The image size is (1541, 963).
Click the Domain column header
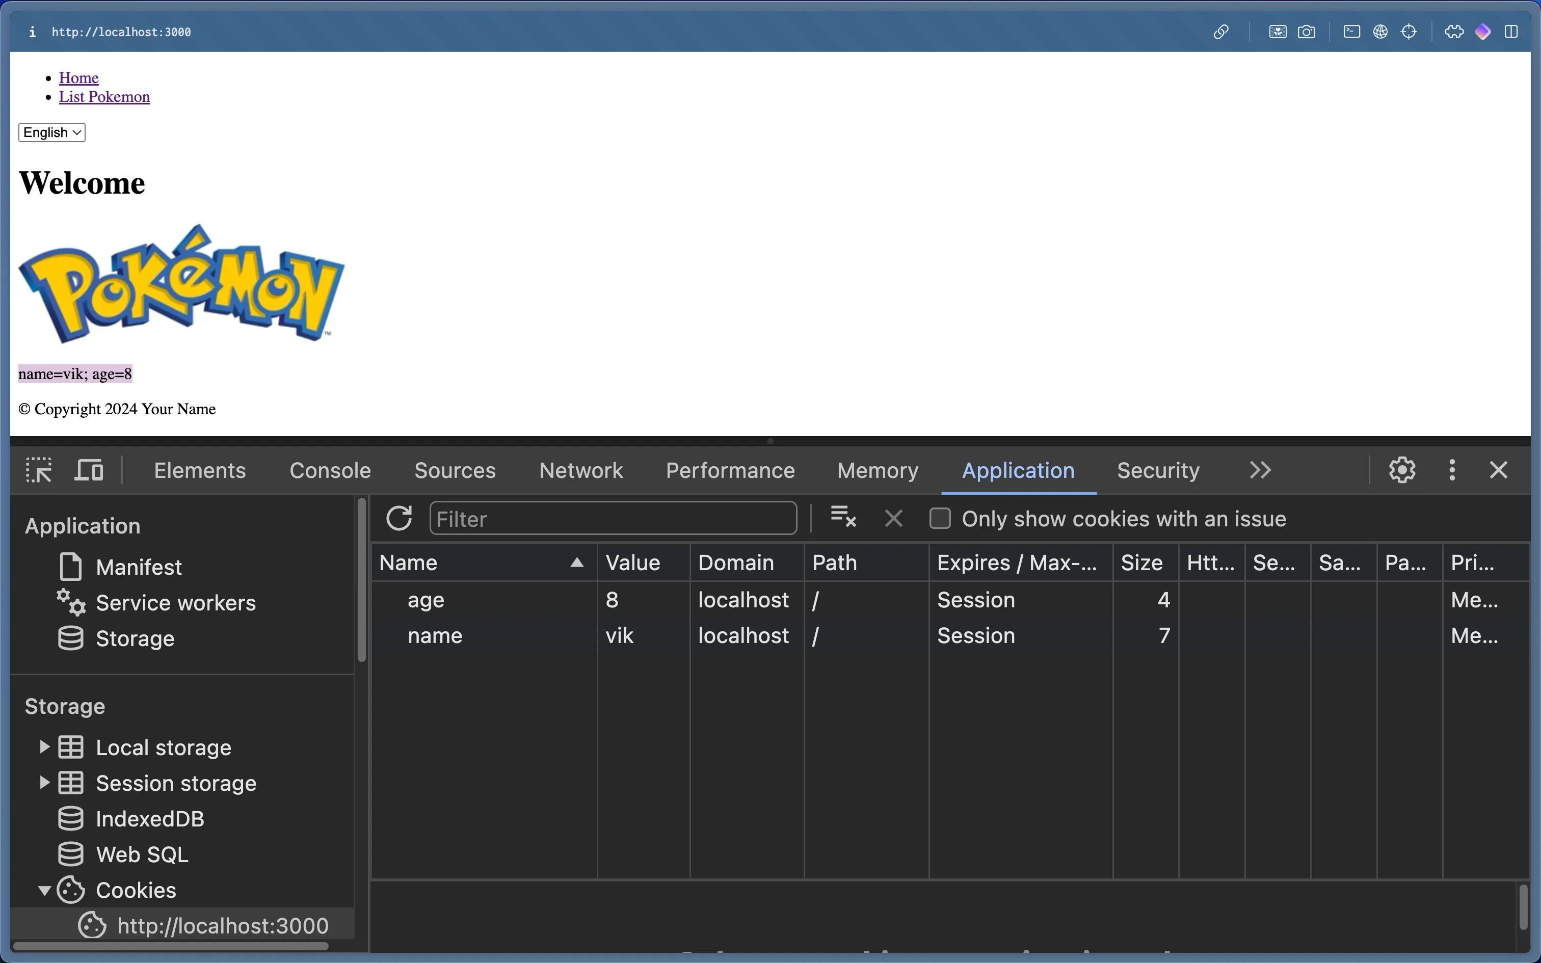747,563
